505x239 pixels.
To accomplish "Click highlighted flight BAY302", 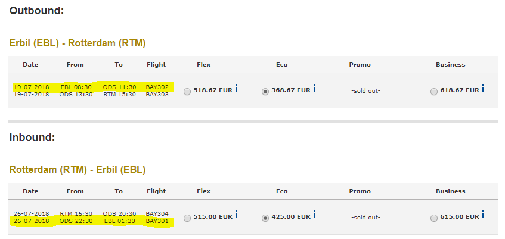I will 157,87.
